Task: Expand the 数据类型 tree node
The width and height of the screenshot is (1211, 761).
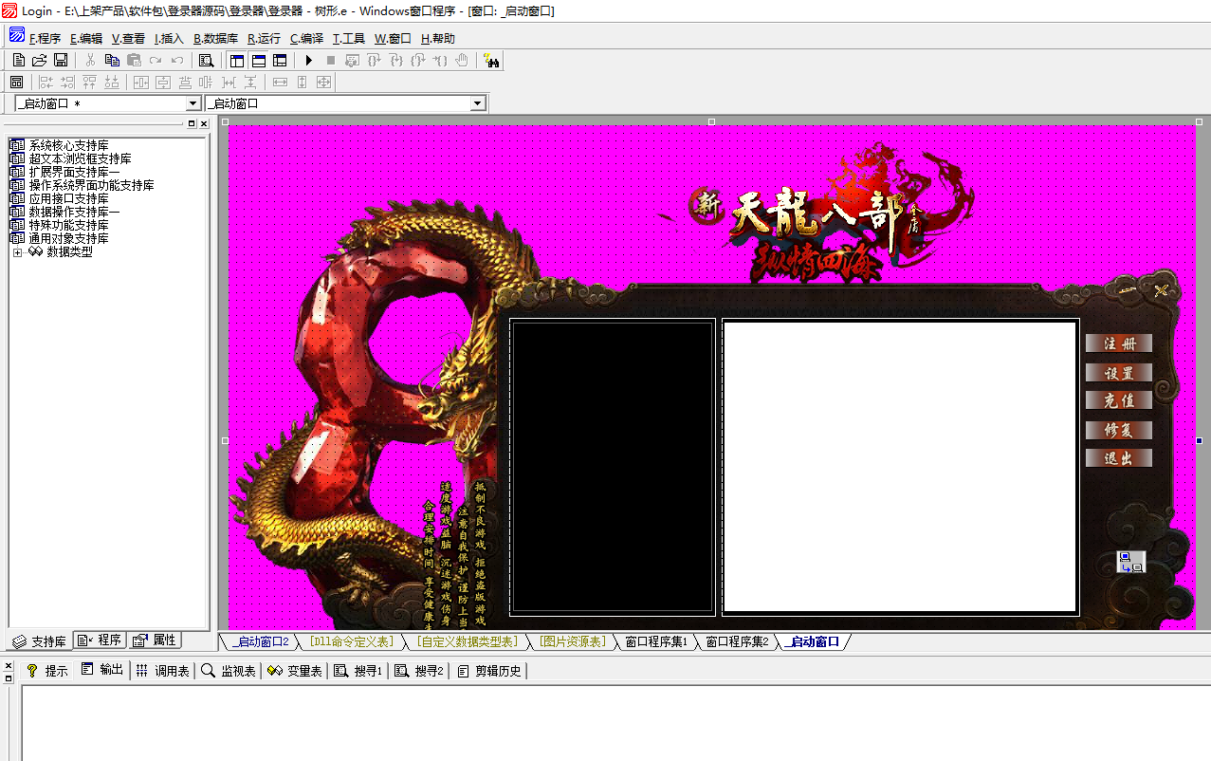Action: tap(17, 252)
